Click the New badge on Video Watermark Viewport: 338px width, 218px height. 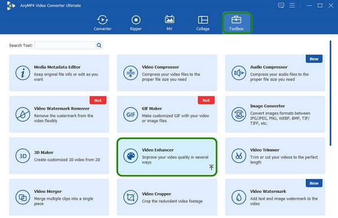(314, 183)
